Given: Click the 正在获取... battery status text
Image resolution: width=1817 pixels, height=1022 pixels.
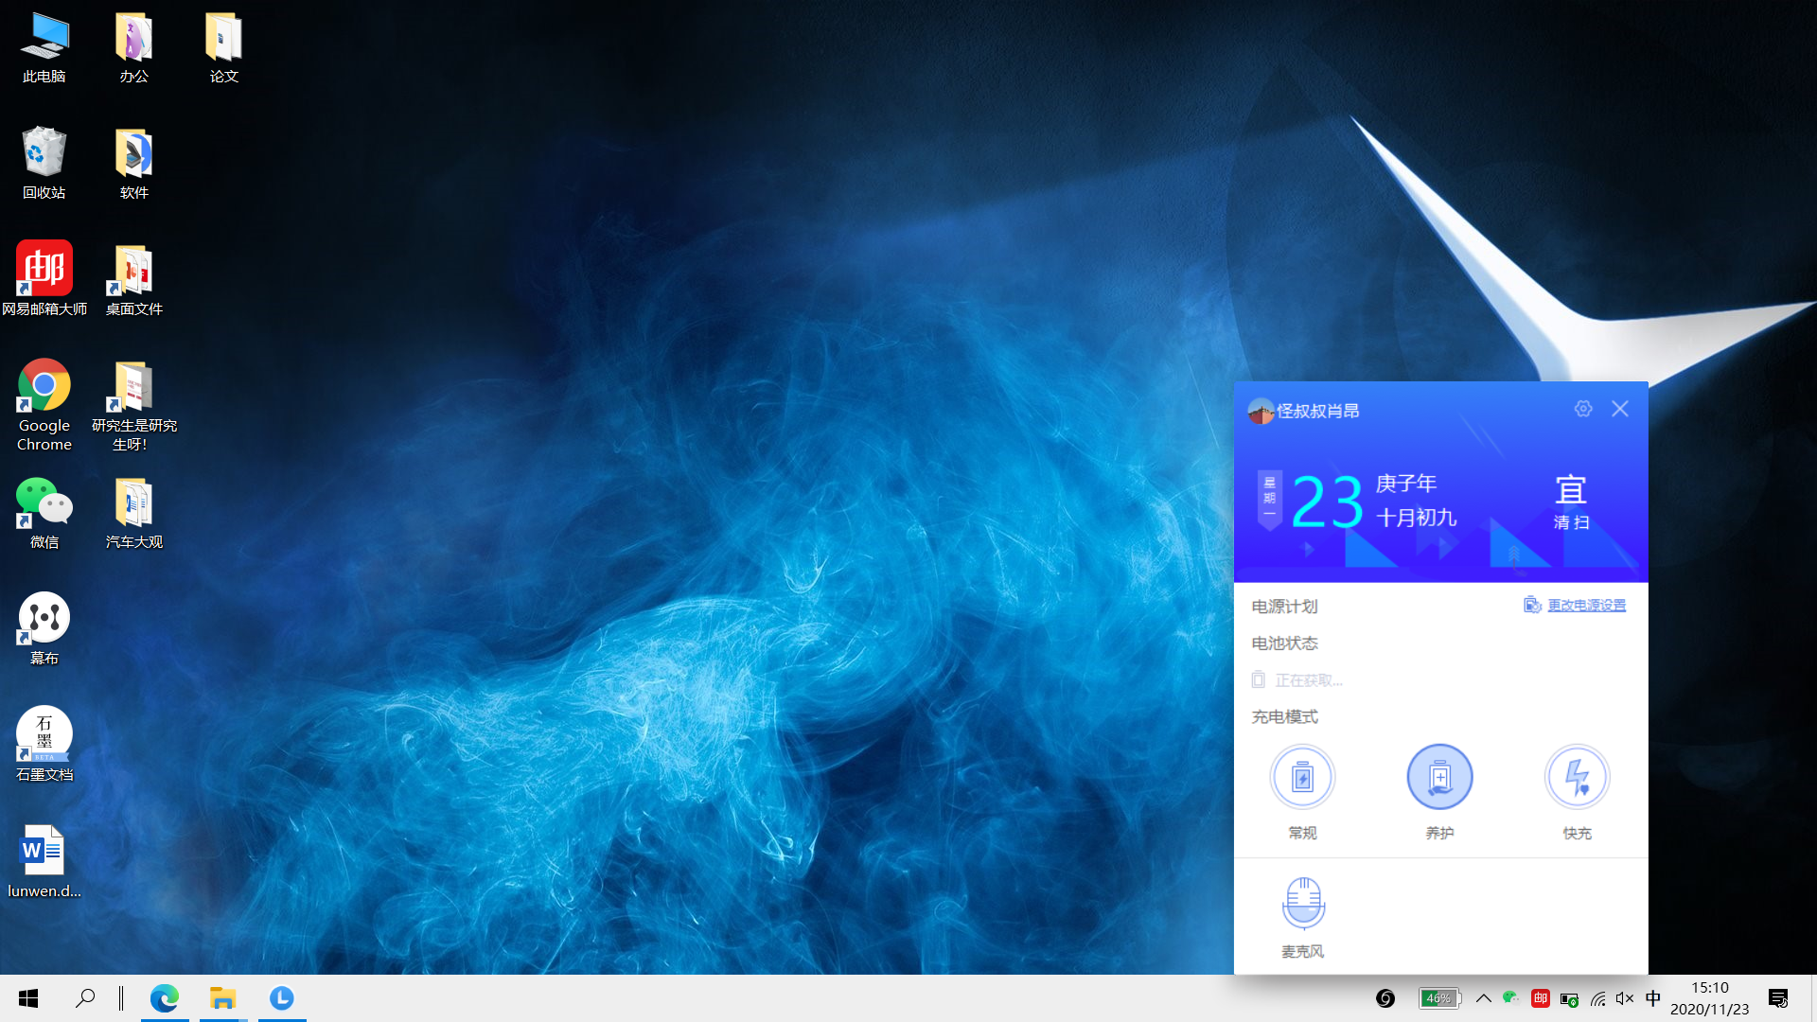Looking at the screenshot, I should (1309, 680).
